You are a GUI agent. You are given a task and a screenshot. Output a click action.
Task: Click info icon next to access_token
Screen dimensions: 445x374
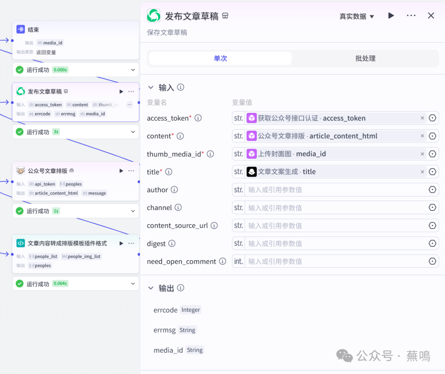tap(198, 118)
